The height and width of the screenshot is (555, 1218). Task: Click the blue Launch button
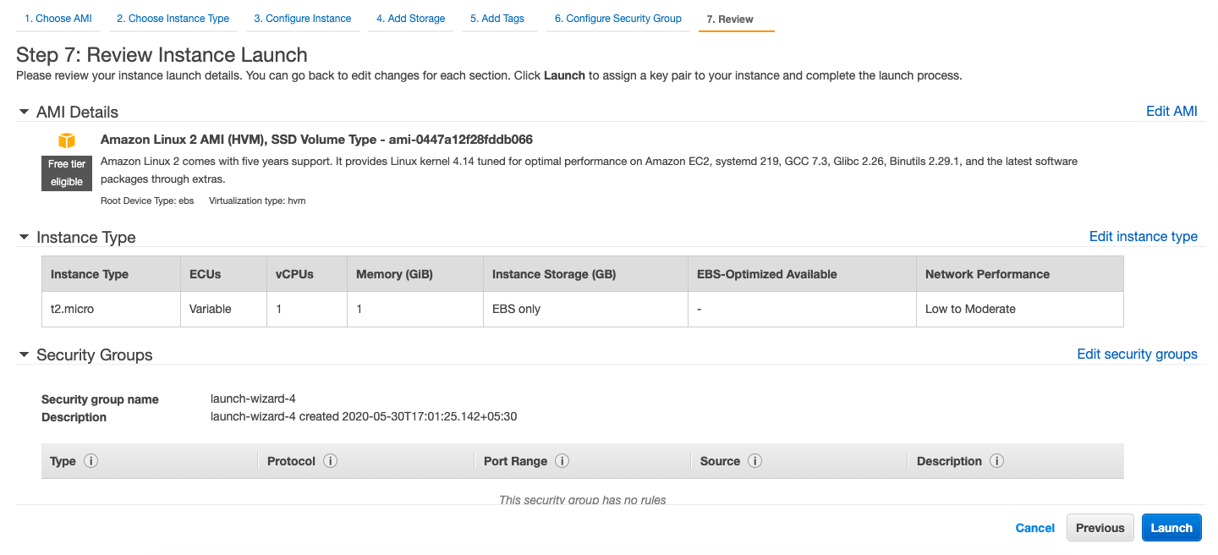[x=1171, y=528]
